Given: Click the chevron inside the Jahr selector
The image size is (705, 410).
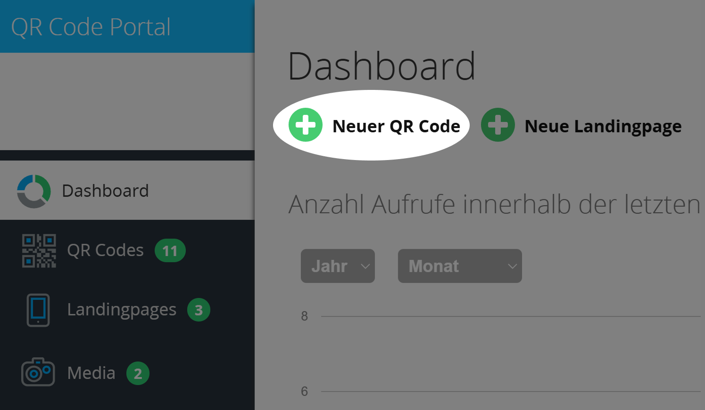Looking at the screenshot, I should tap(365, 266).
